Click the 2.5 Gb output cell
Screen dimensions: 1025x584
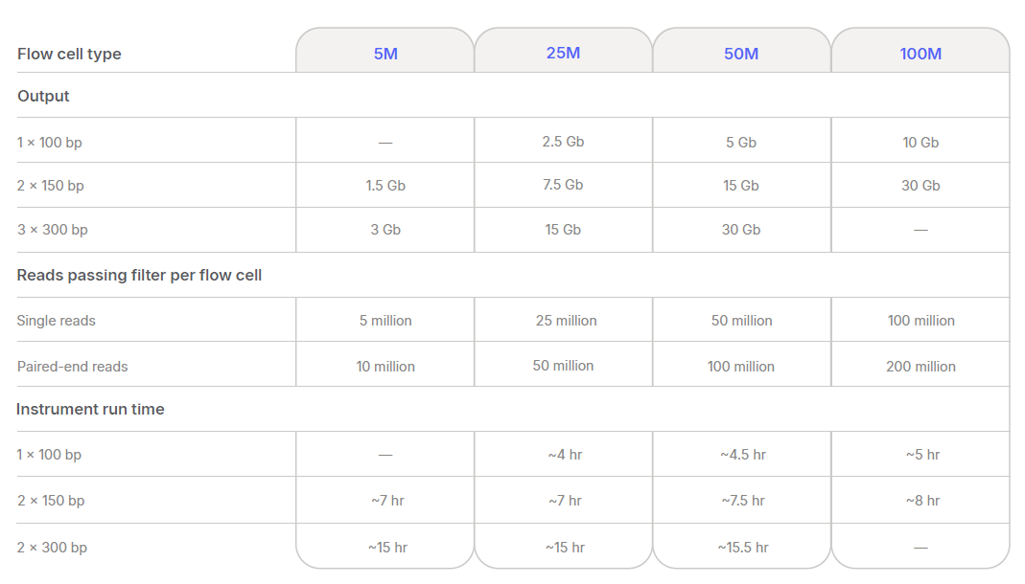(563, 142)
